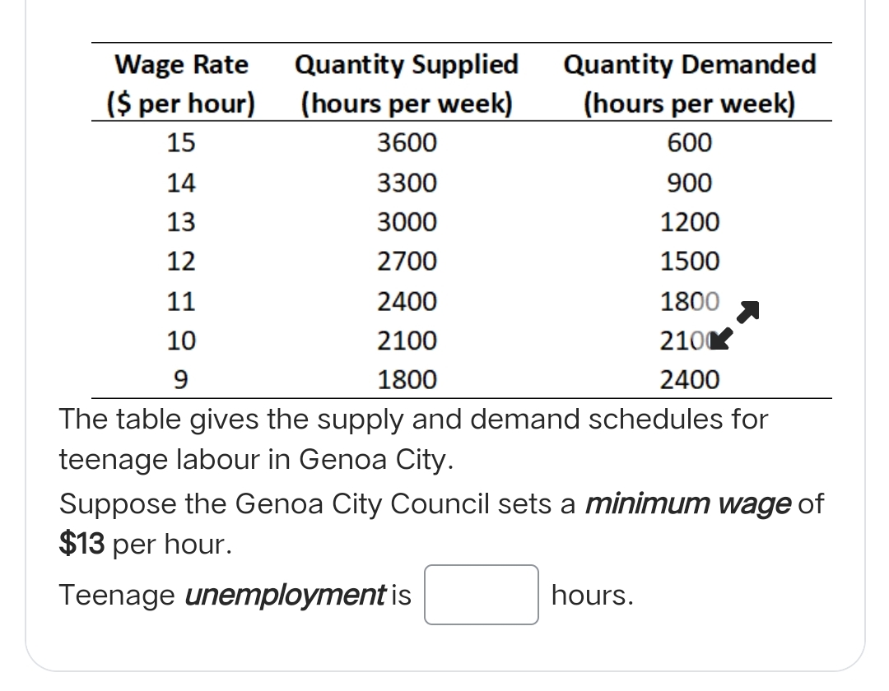Click the supplied value 3000
This screenshot has height=691, width=889.
point(407,222)
